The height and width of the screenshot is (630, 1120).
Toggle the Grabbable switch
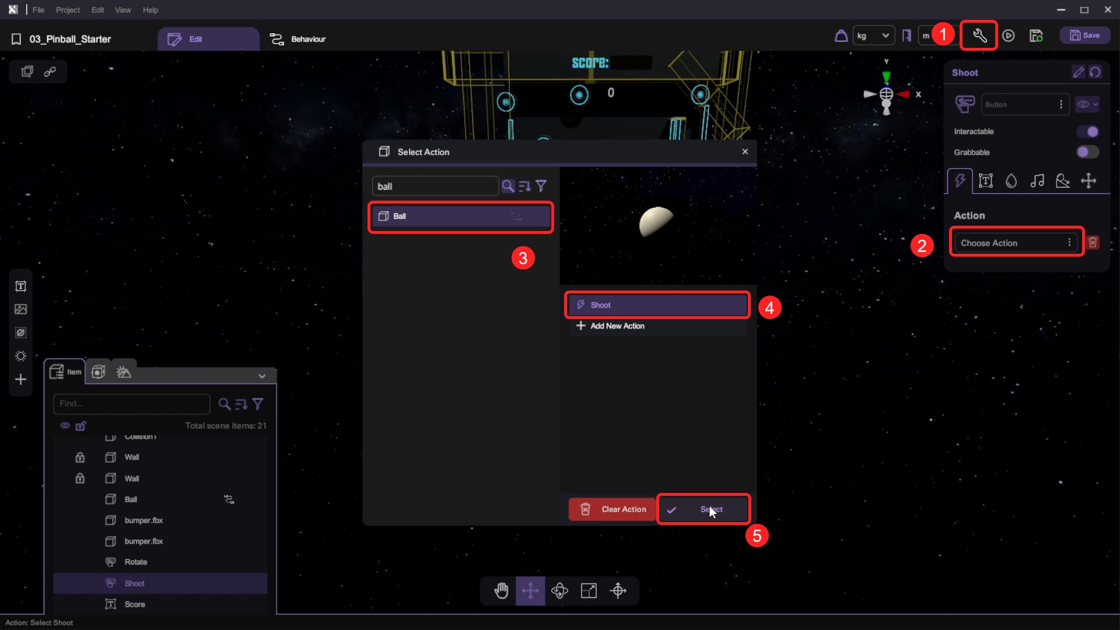coord(1088,152)
